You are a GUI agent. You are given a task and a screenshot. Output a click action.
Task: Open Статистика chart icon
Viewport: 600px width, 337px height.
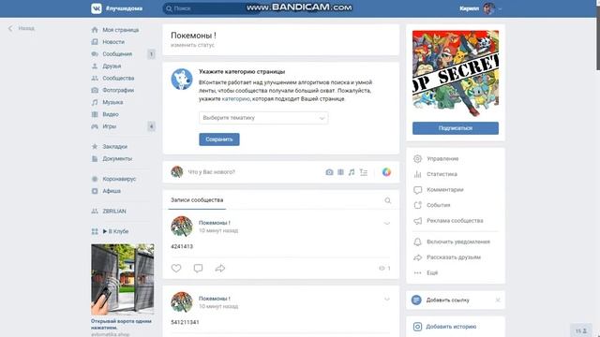point(417,174)
